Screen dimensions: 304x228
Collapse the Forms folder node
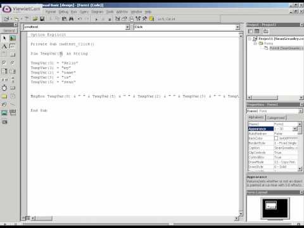(x=255, y=44)
